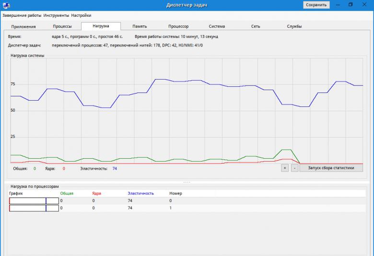This screenshot has width=374, height=256.
Task: Switch to the Процессор tab
Action: click(178, 26)
